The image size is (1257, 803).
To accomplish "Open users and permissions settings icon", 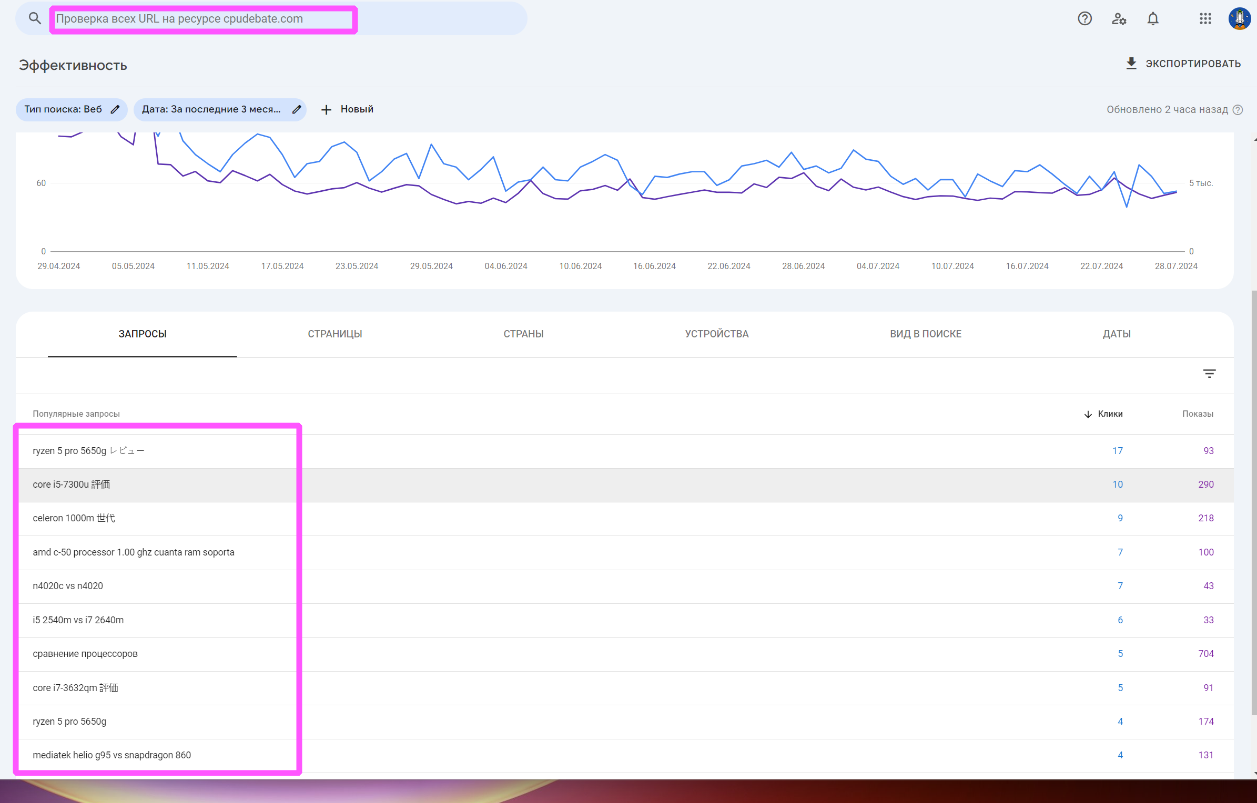I will pyautogui.click(x=1119, y=19).
